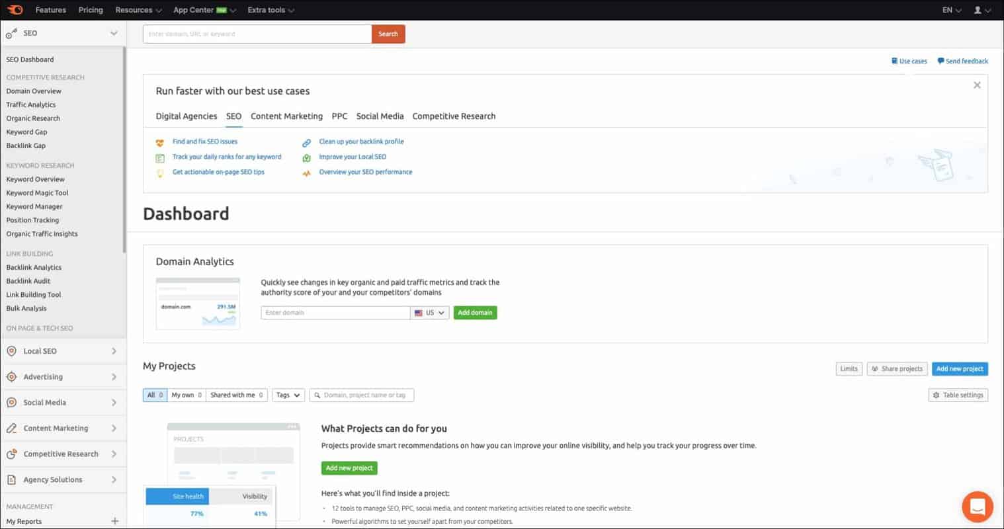Click the Domain Analytics preview thumbnail
The width and height of the screenshot is (1004, 529).
[x=198, y=304]
